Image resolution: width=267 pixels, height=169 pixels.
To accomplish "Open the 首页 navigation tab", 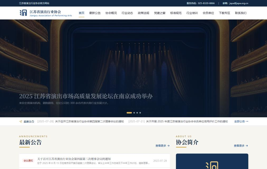I will point(82,13).
